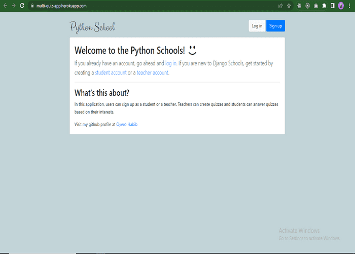Screen dimensions: 355x254
Task: Follow the inline 'log in' link
Action: pyautogui.click(x=171, y=63)
